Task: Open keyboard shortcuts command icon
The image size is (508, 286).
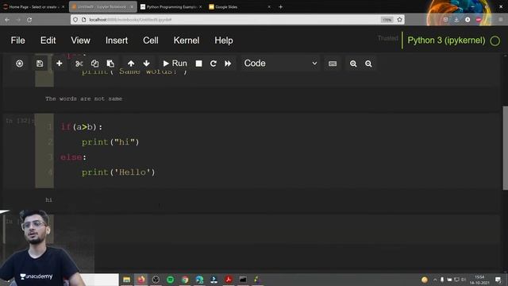Action: point(333,64)
